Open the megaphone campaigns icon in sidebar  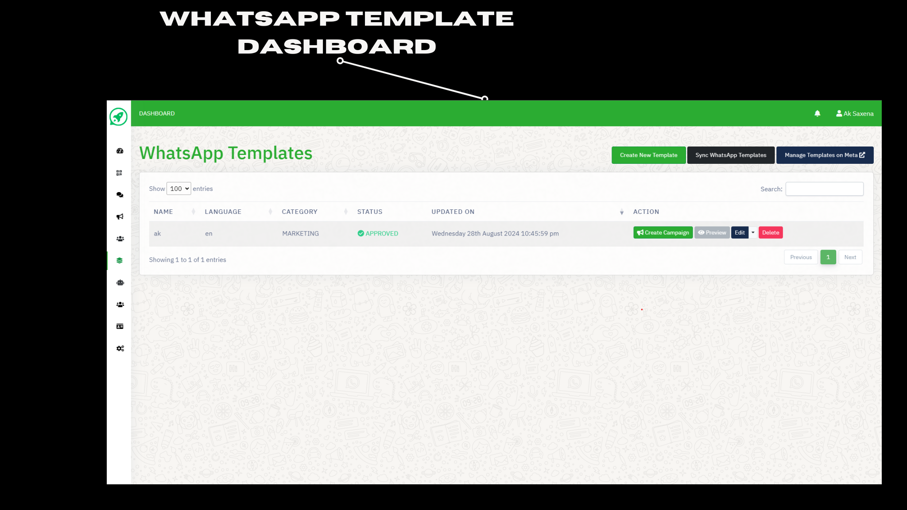click(x=120, y=216)
